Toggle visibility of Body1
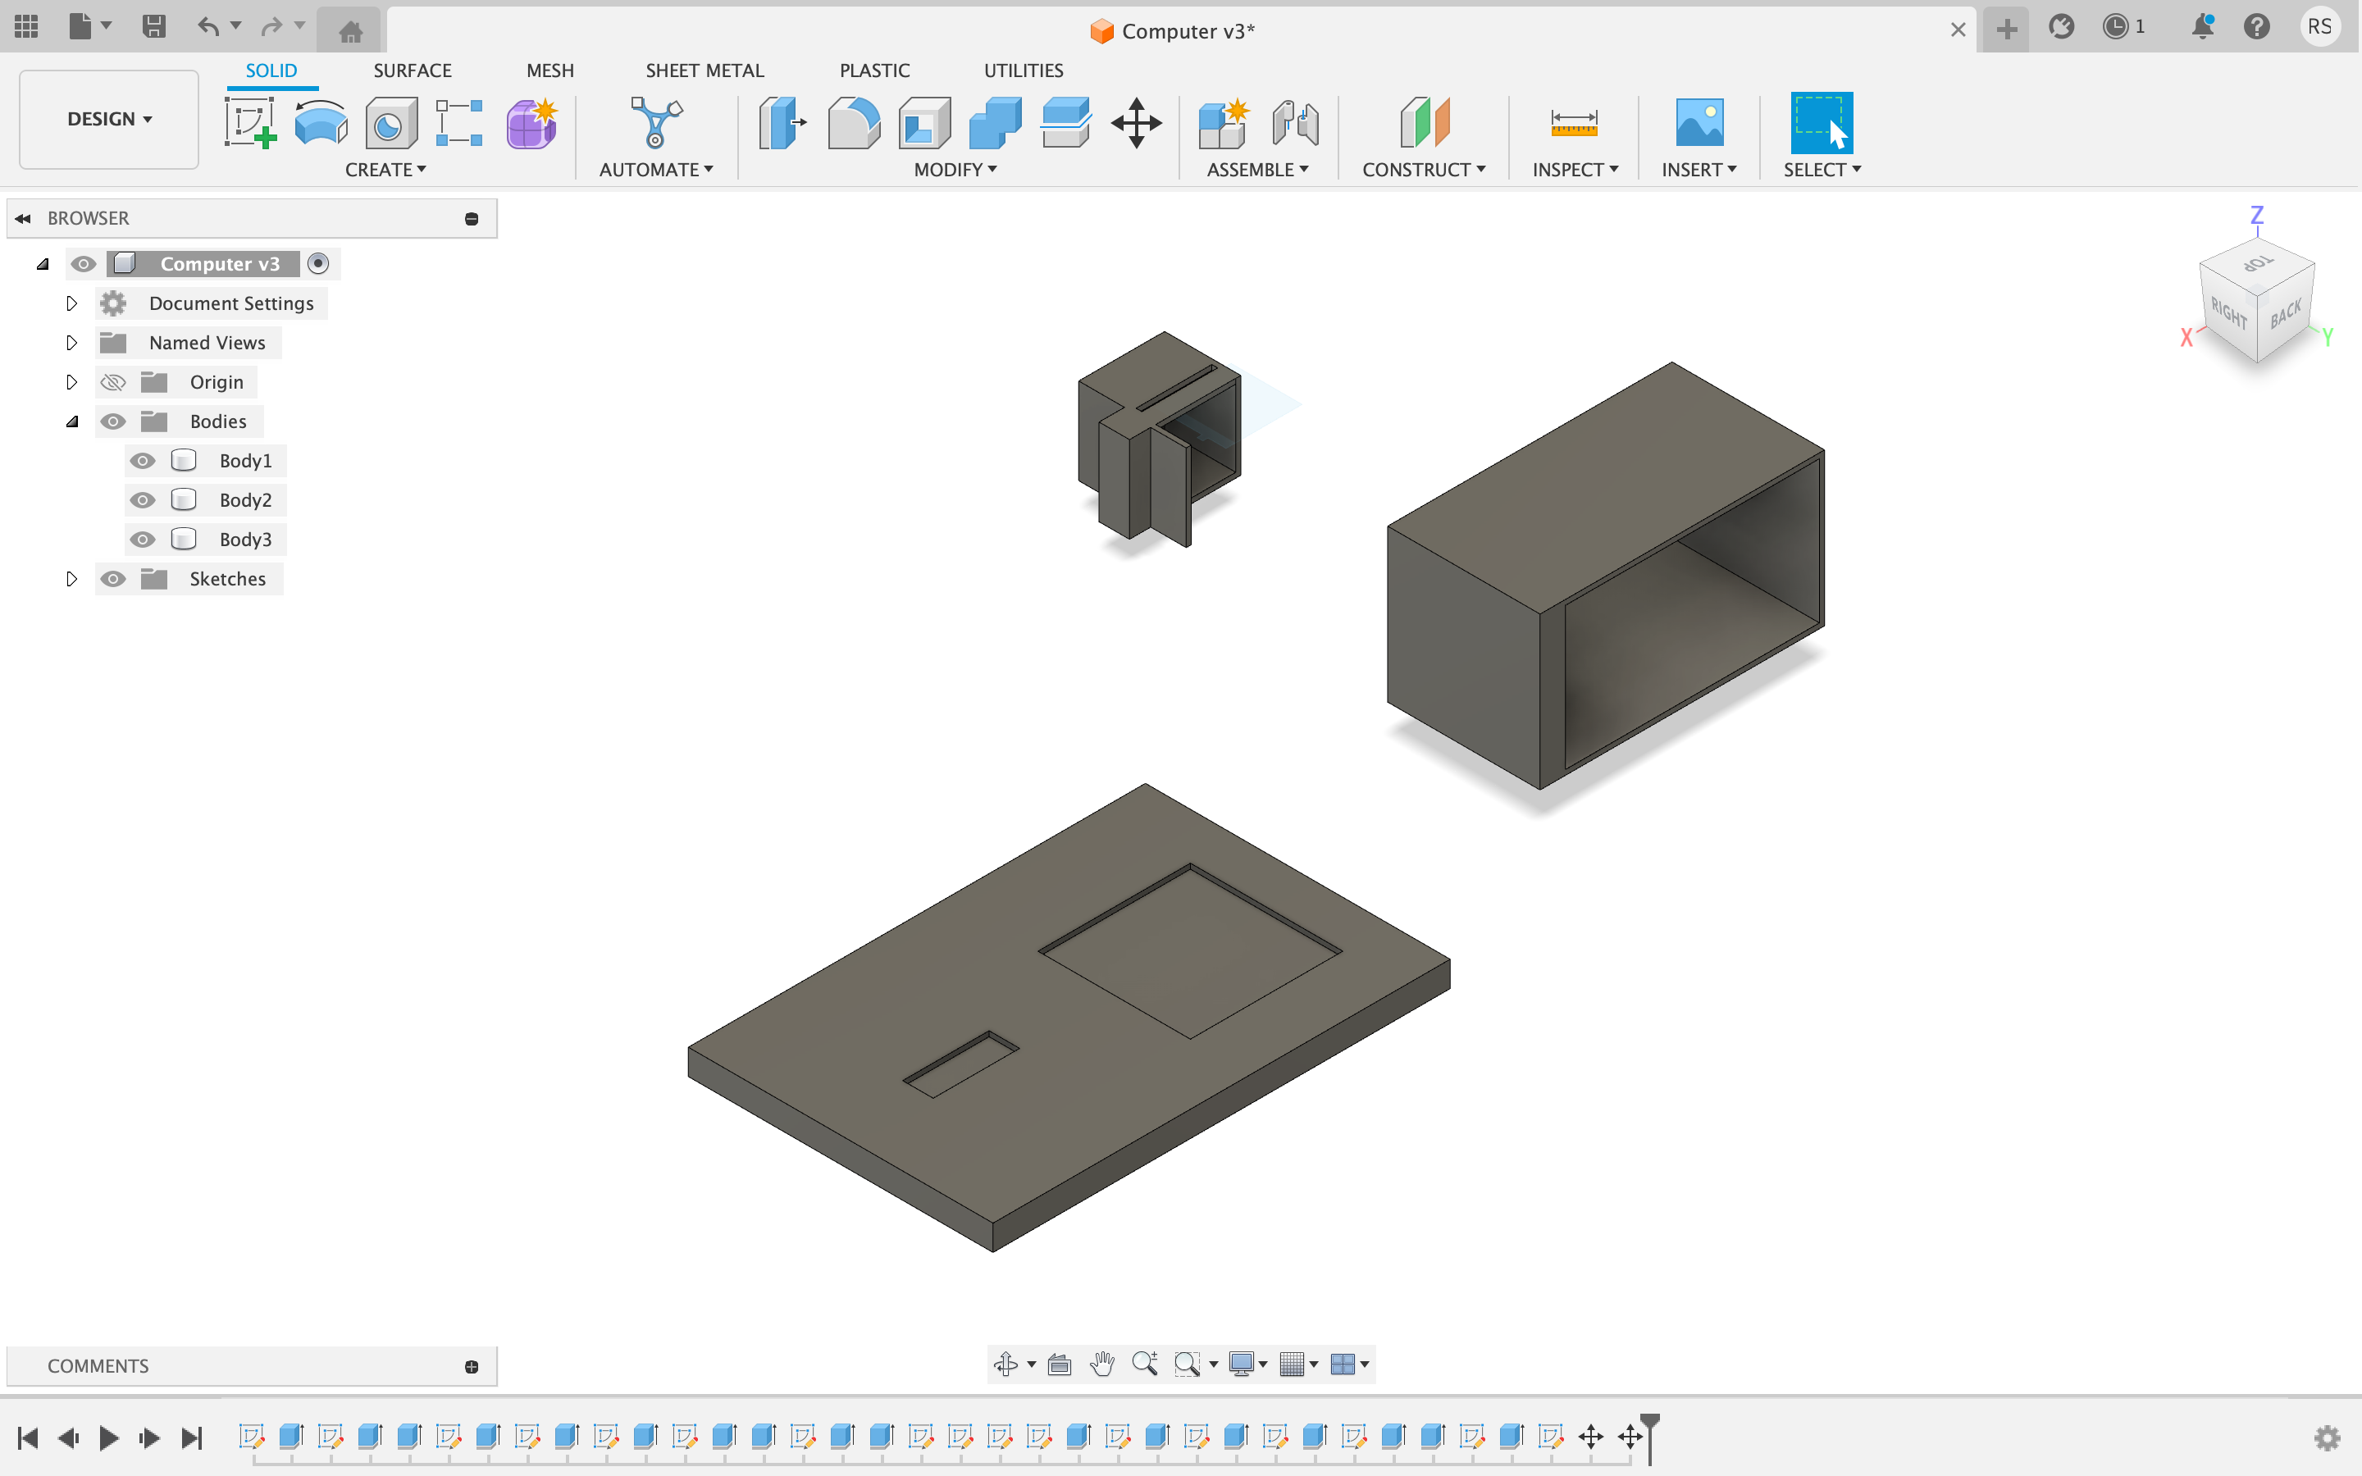This screenshot has height=1476, width=2362. tap(141, 459)
